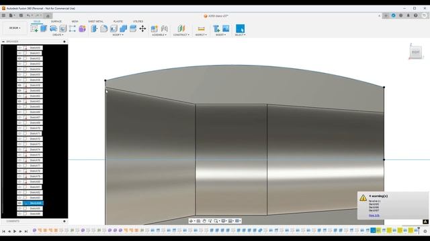Screen dimensions: 430x241
Task: Click the New Component icon
Action: point(155,28)
